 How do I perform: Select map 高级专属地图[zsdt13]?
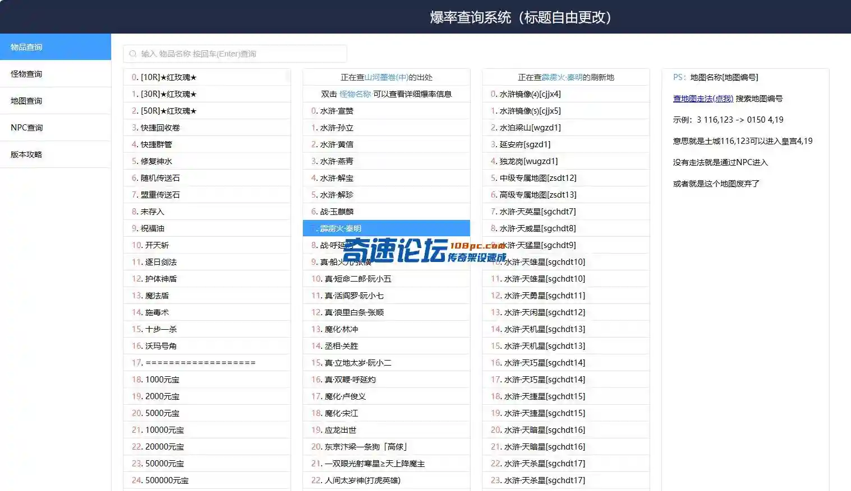pyautogui.click(x=566, y=195)
